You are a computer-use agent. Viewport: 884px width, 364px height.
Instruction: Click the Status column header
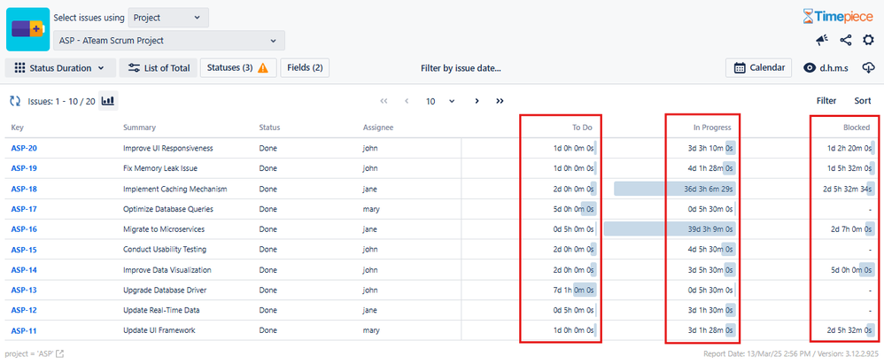269,128
